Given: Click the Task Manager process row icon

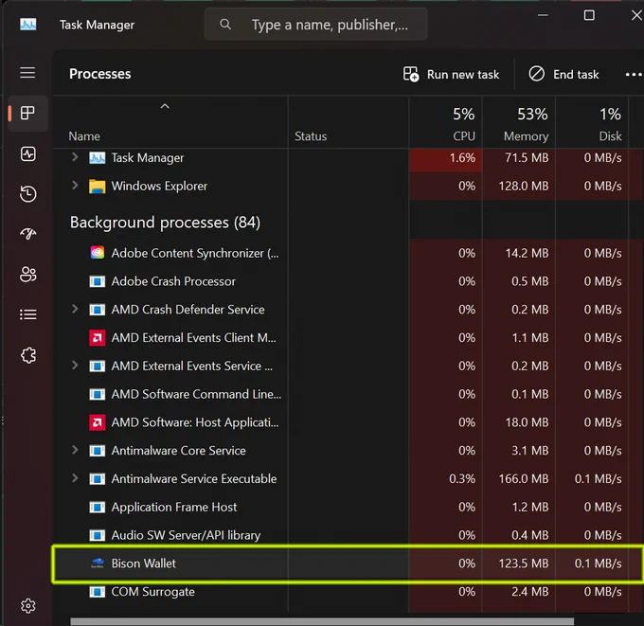Looking at the screenshot, I should click(x=98, y=158).
